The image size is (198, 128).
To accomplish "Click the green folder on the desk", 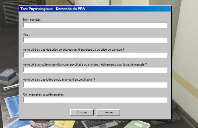I will point(137,124).
